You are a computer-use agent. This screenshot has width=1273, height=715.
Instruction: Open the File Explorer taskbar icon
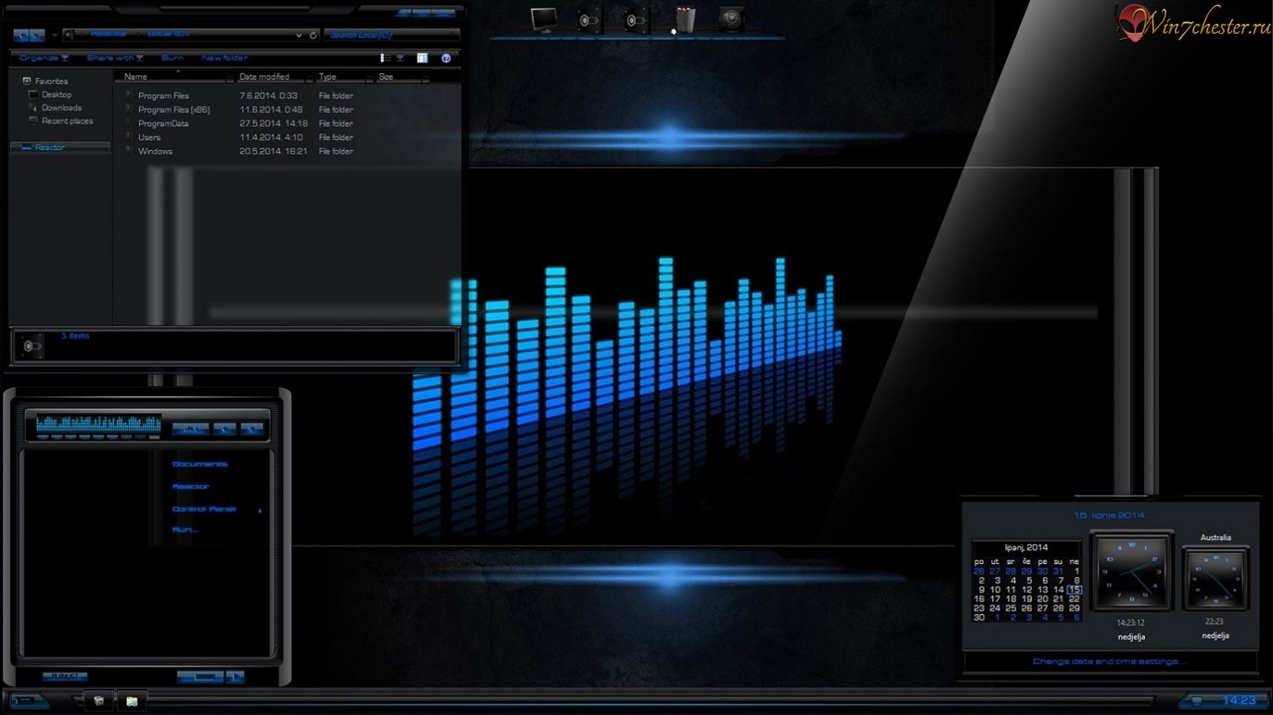tap(132, 701)
